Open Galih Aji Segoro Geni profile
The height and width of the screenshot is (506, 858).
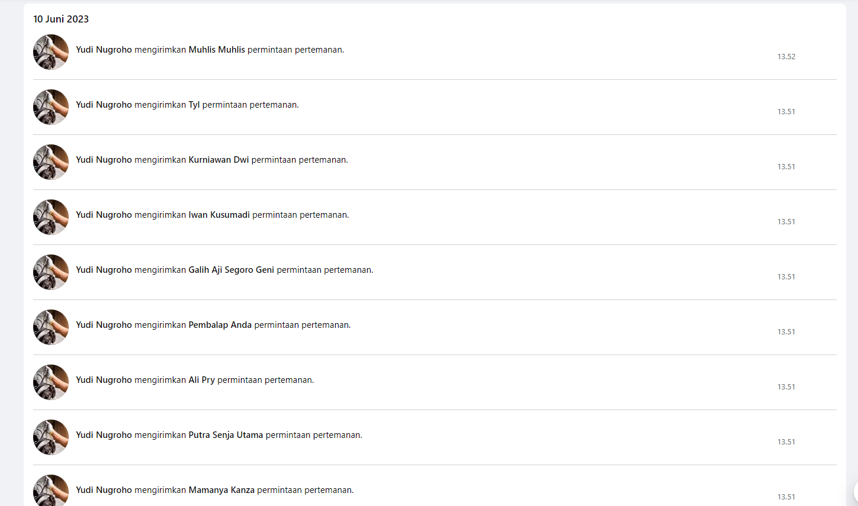[232, 270]
